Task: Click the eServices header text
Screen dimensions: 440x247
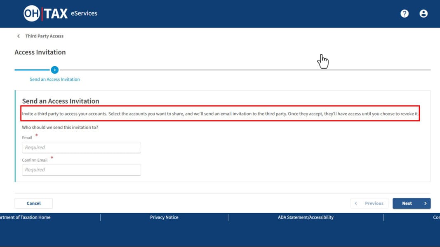Action: [x=84, y=14]
